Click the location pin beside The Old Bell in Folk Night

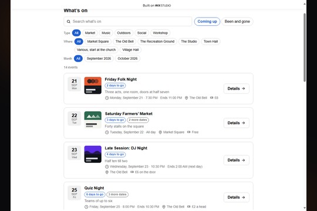(x=187, y=98)
